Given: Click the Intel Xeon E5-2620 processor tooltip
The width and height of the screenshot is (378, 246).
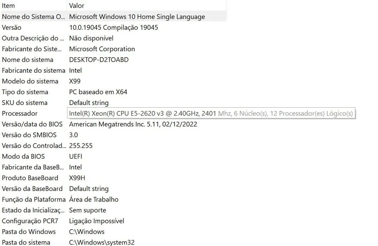Looking at the screenshot, I should tap(211, 113).
